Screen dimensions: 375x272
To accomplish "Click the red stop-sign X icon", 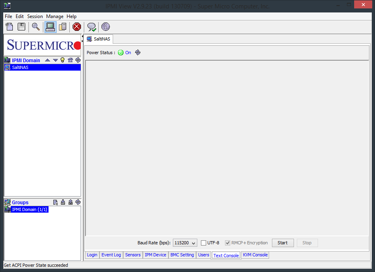I will point(77,26).
